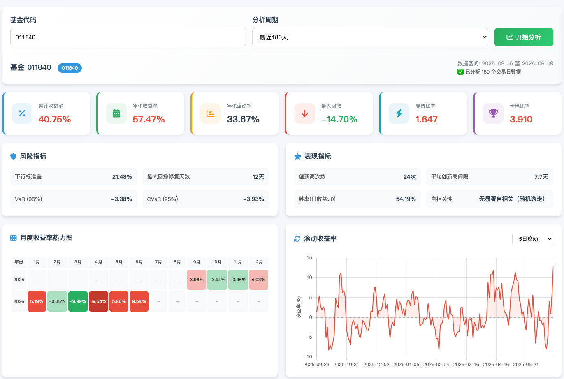The width and height of the screenshot is (564, 379).
Task: Click the lightning bolt icon on 夏普比率 card
Action: pos(399,113)
